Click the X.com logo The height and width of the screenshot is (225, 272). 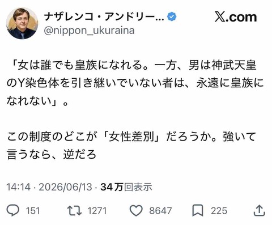tap(236, 17)
